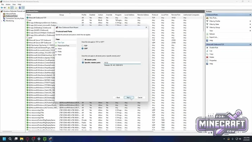
Task: Click the Up One Level toolbar icon
Action: point(9,8)
